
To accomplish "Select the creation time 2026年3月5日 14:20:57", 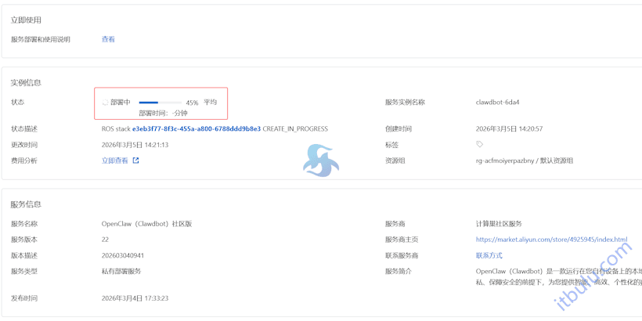I will tap(509, 128).
